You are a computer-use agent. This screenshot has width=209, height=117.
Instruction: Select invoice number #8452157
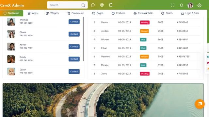pos(183,65)
